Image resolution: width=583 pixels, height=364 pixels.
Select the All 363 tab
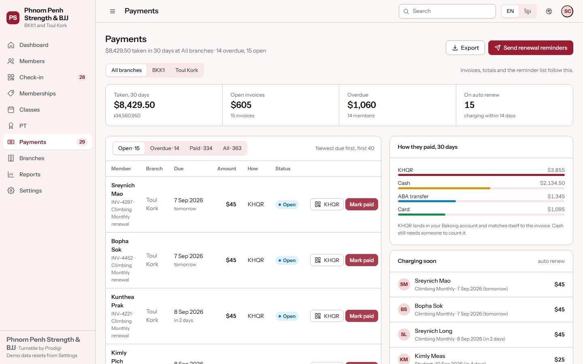[x=232, y=148]
